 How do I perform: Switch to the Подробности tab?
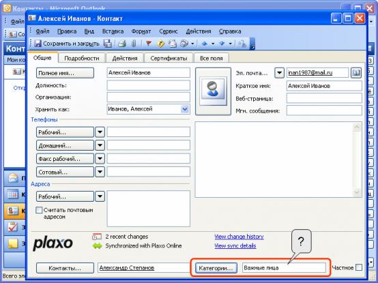[x=82, y=58]
